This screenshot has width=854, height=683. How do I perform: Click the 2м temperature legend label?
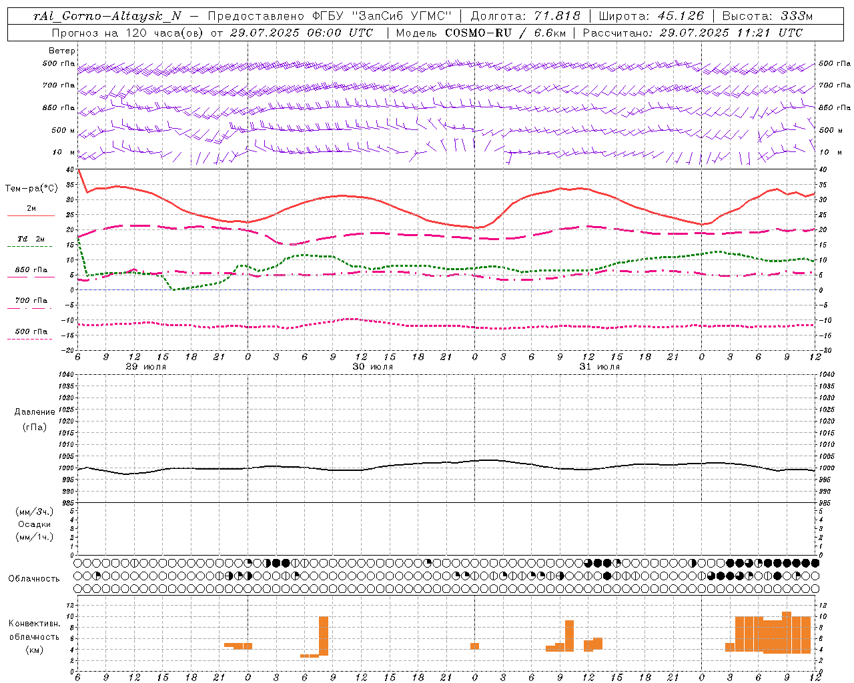click(31, 208)
